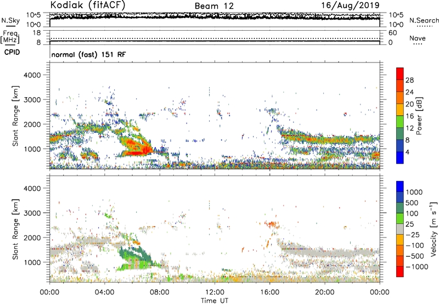Viewport: 439px width, 304px height.
Task: Click 'Slant Range [km]' label of power panel
Action: point(15,116)
